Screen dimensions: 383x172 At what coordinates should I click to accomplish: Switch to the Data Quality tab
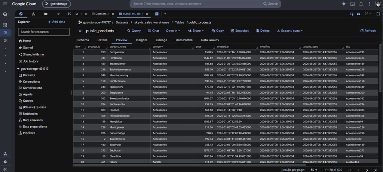[x=210, y=40]
